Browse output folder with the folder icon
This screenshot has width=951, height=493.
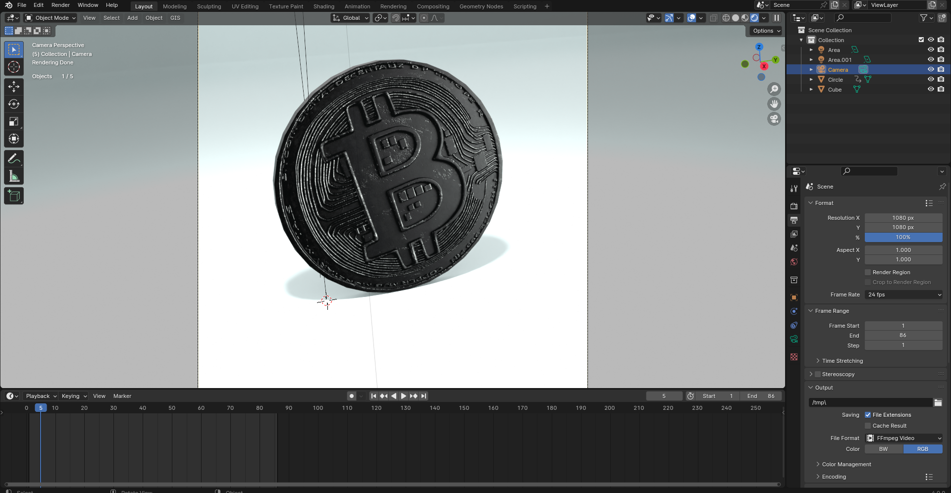tap(938, 402)
